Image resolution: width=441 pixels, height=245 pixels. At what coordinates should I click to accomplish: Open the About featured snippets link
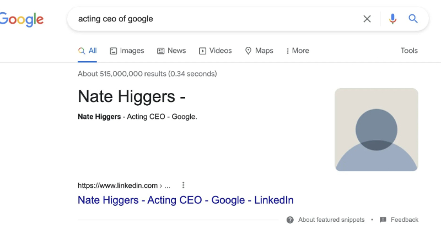[x=331, y=220]
